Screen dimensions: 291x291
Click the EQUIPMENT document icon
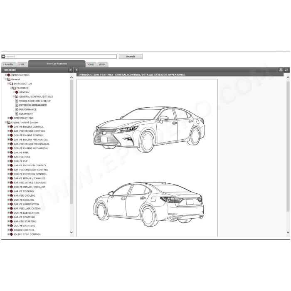[17, 114]
